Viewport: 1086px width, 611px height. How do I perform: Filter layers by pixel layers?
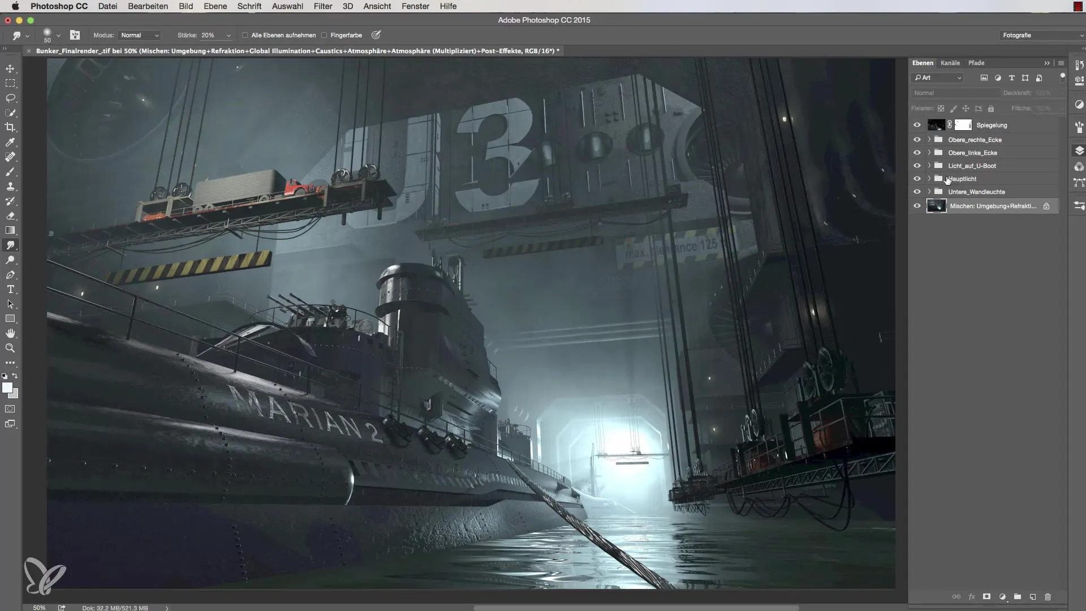[x=984, y=78]
